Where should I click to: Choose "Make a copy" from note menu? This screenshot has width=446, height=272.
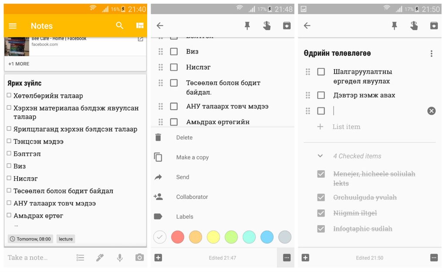click(x=192, y=158)
